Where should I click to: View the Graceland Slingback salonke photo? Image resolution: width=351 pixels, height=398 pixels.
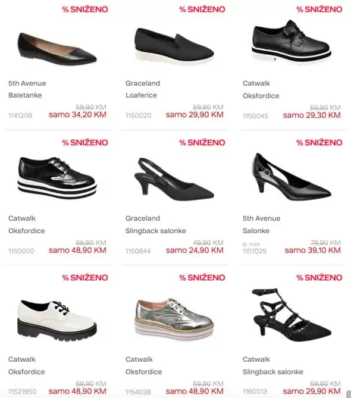pos(174,179)
